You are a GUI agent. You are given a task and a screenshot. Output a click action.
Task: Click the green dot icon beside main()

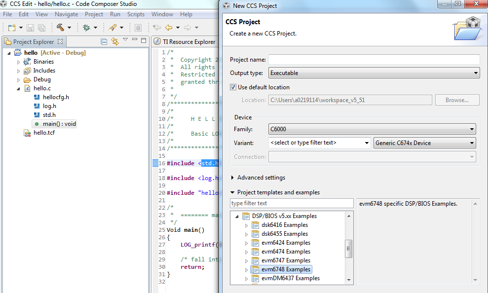point(37,124)
